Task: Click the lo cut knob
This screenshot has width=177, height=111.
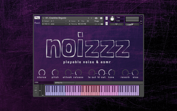Action: click(x=92, y=72)
